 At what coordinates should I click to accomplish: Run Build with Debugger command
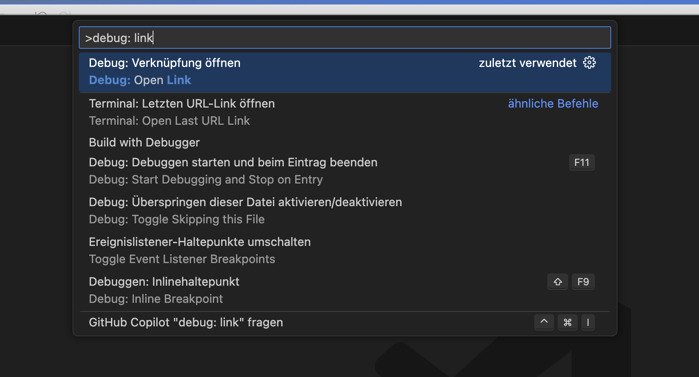144,142
